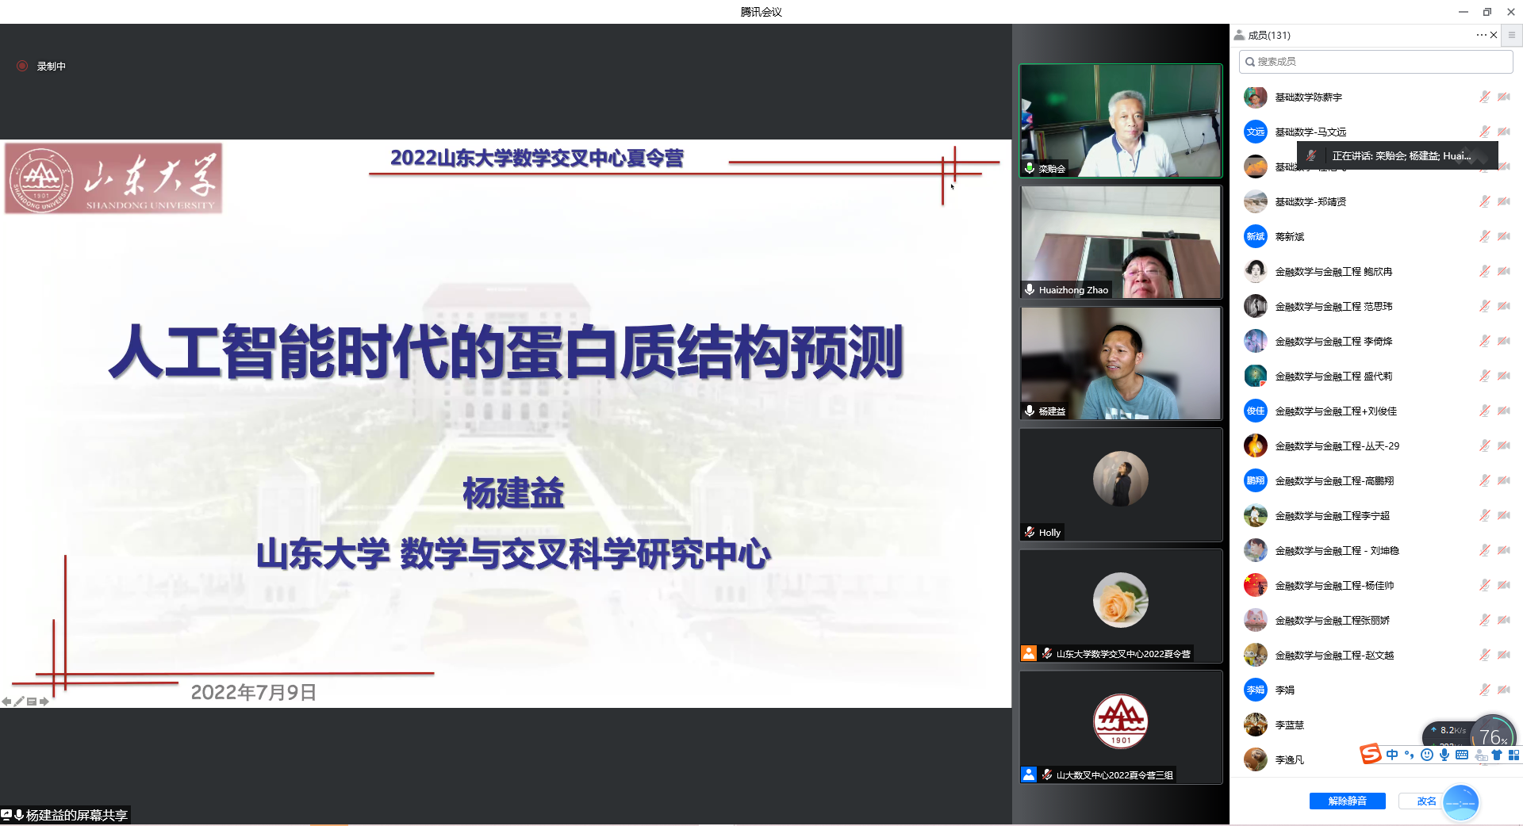Toggle microphone for 李娟
The height and width of the screenshot is (826, 1523).
1484,690
